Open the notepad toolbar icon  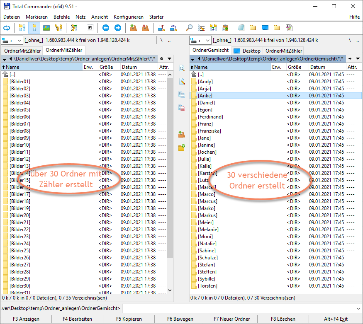click(x=241, y=28)
